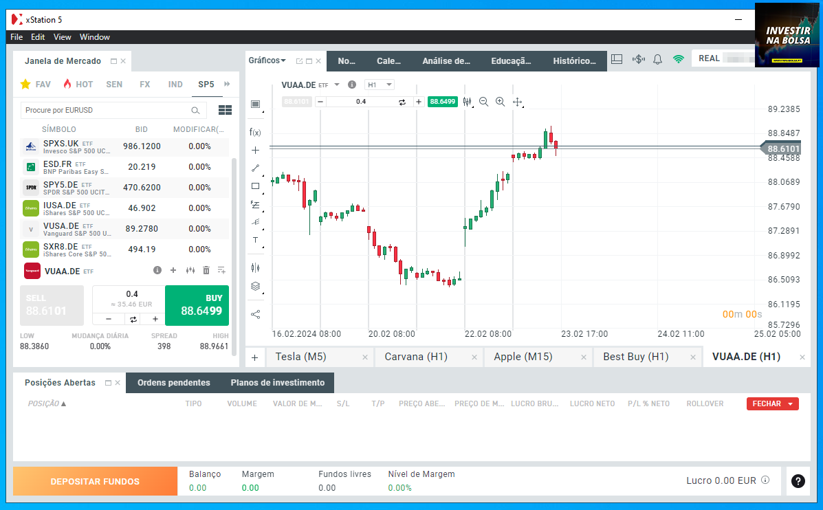Sort positions by POSIÇÃO column
The width and height of the screenshot is (823, 510).
pyautogui.click(x=47, y=403)
